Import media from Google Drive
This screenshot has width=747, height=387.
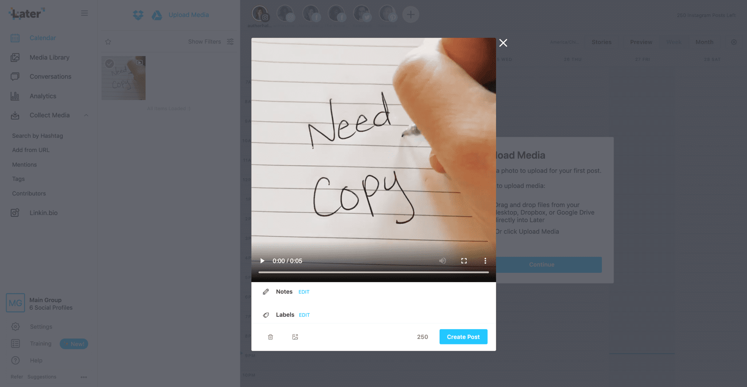[157, 15]
